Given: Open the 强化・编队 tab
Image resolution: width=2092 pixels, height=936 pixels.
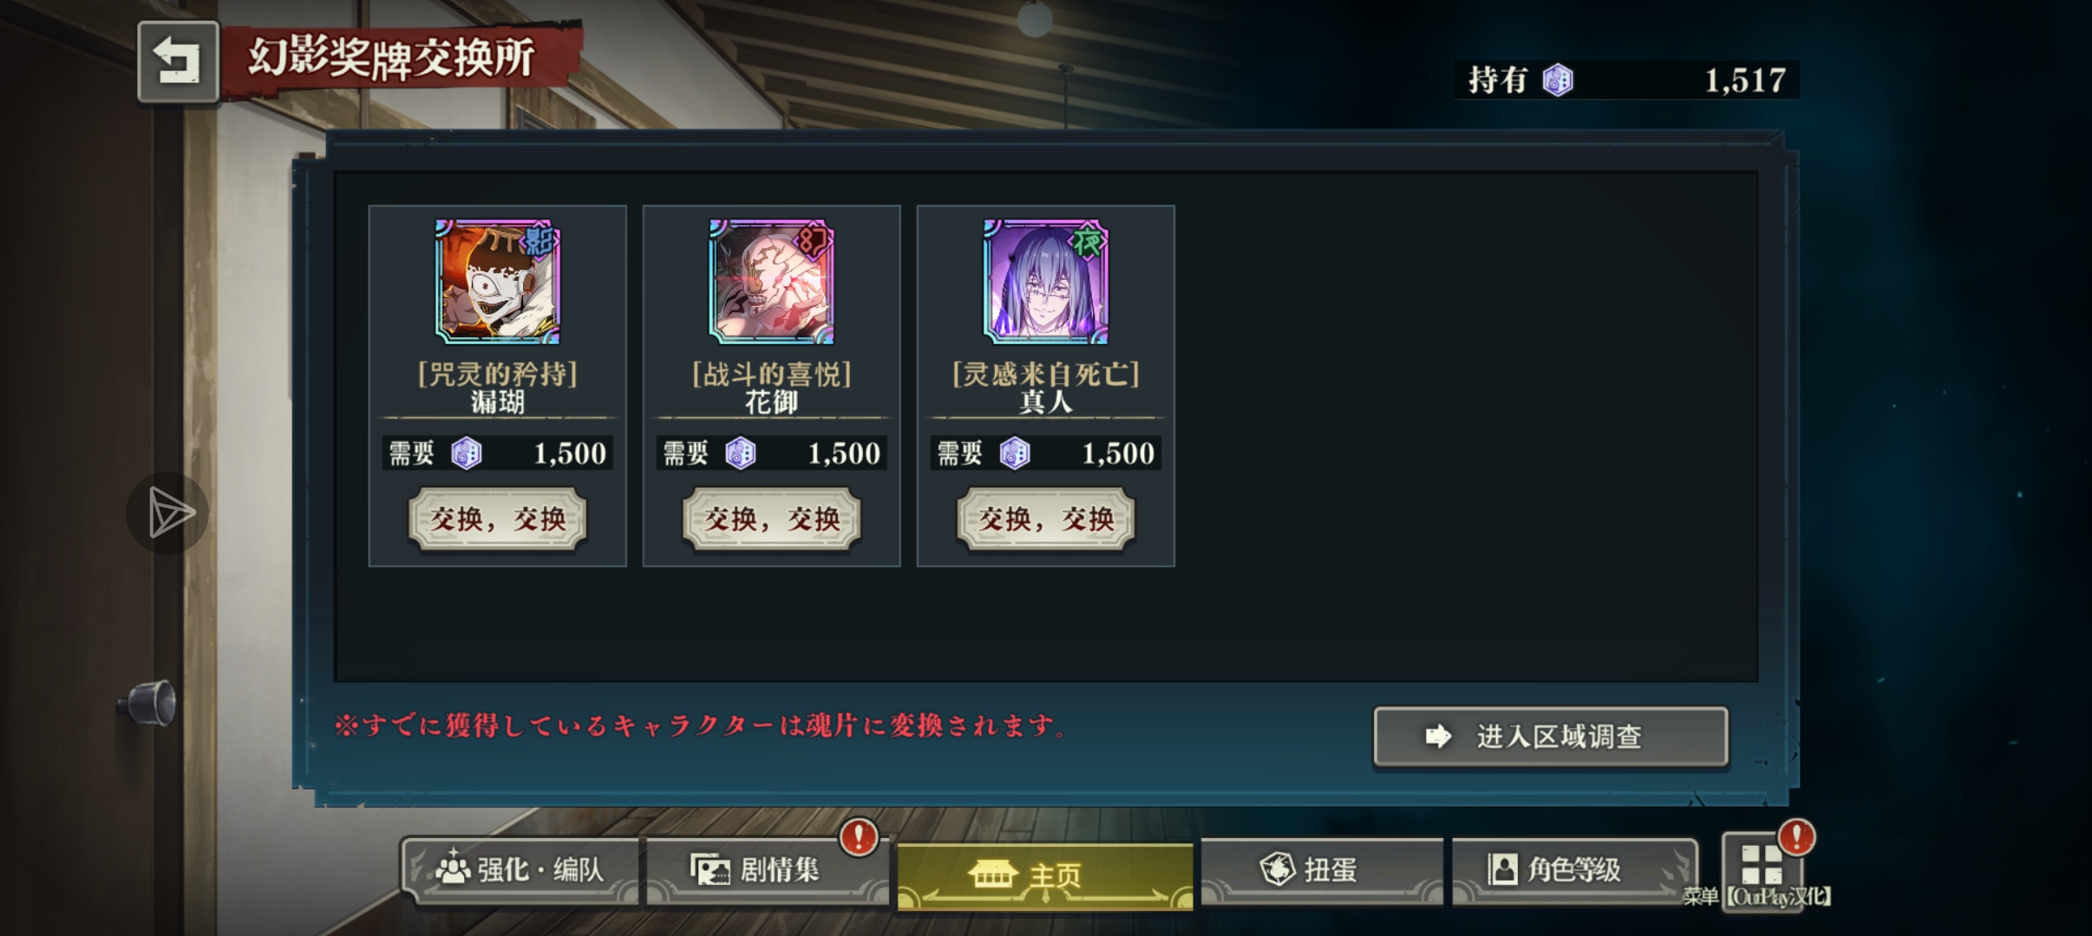Looking at the screenshot, I should pos(520,870).
